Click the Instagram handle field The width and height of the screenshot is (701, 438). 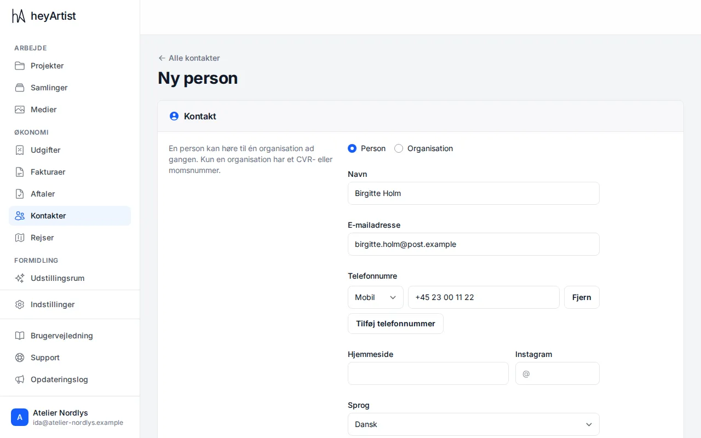(558, 373)
